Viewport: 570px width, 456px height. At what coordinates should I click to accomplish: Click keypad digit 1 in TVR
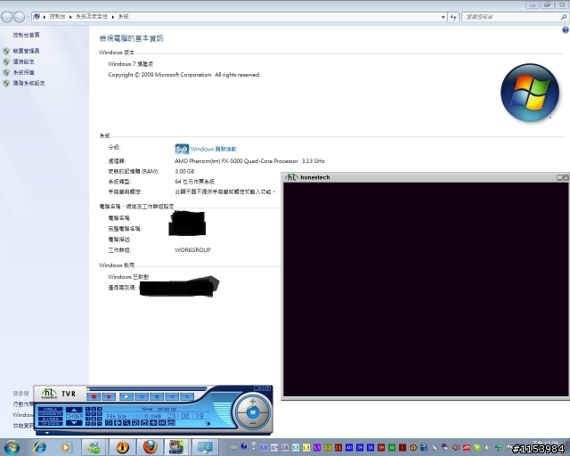(x=88, y=409)
